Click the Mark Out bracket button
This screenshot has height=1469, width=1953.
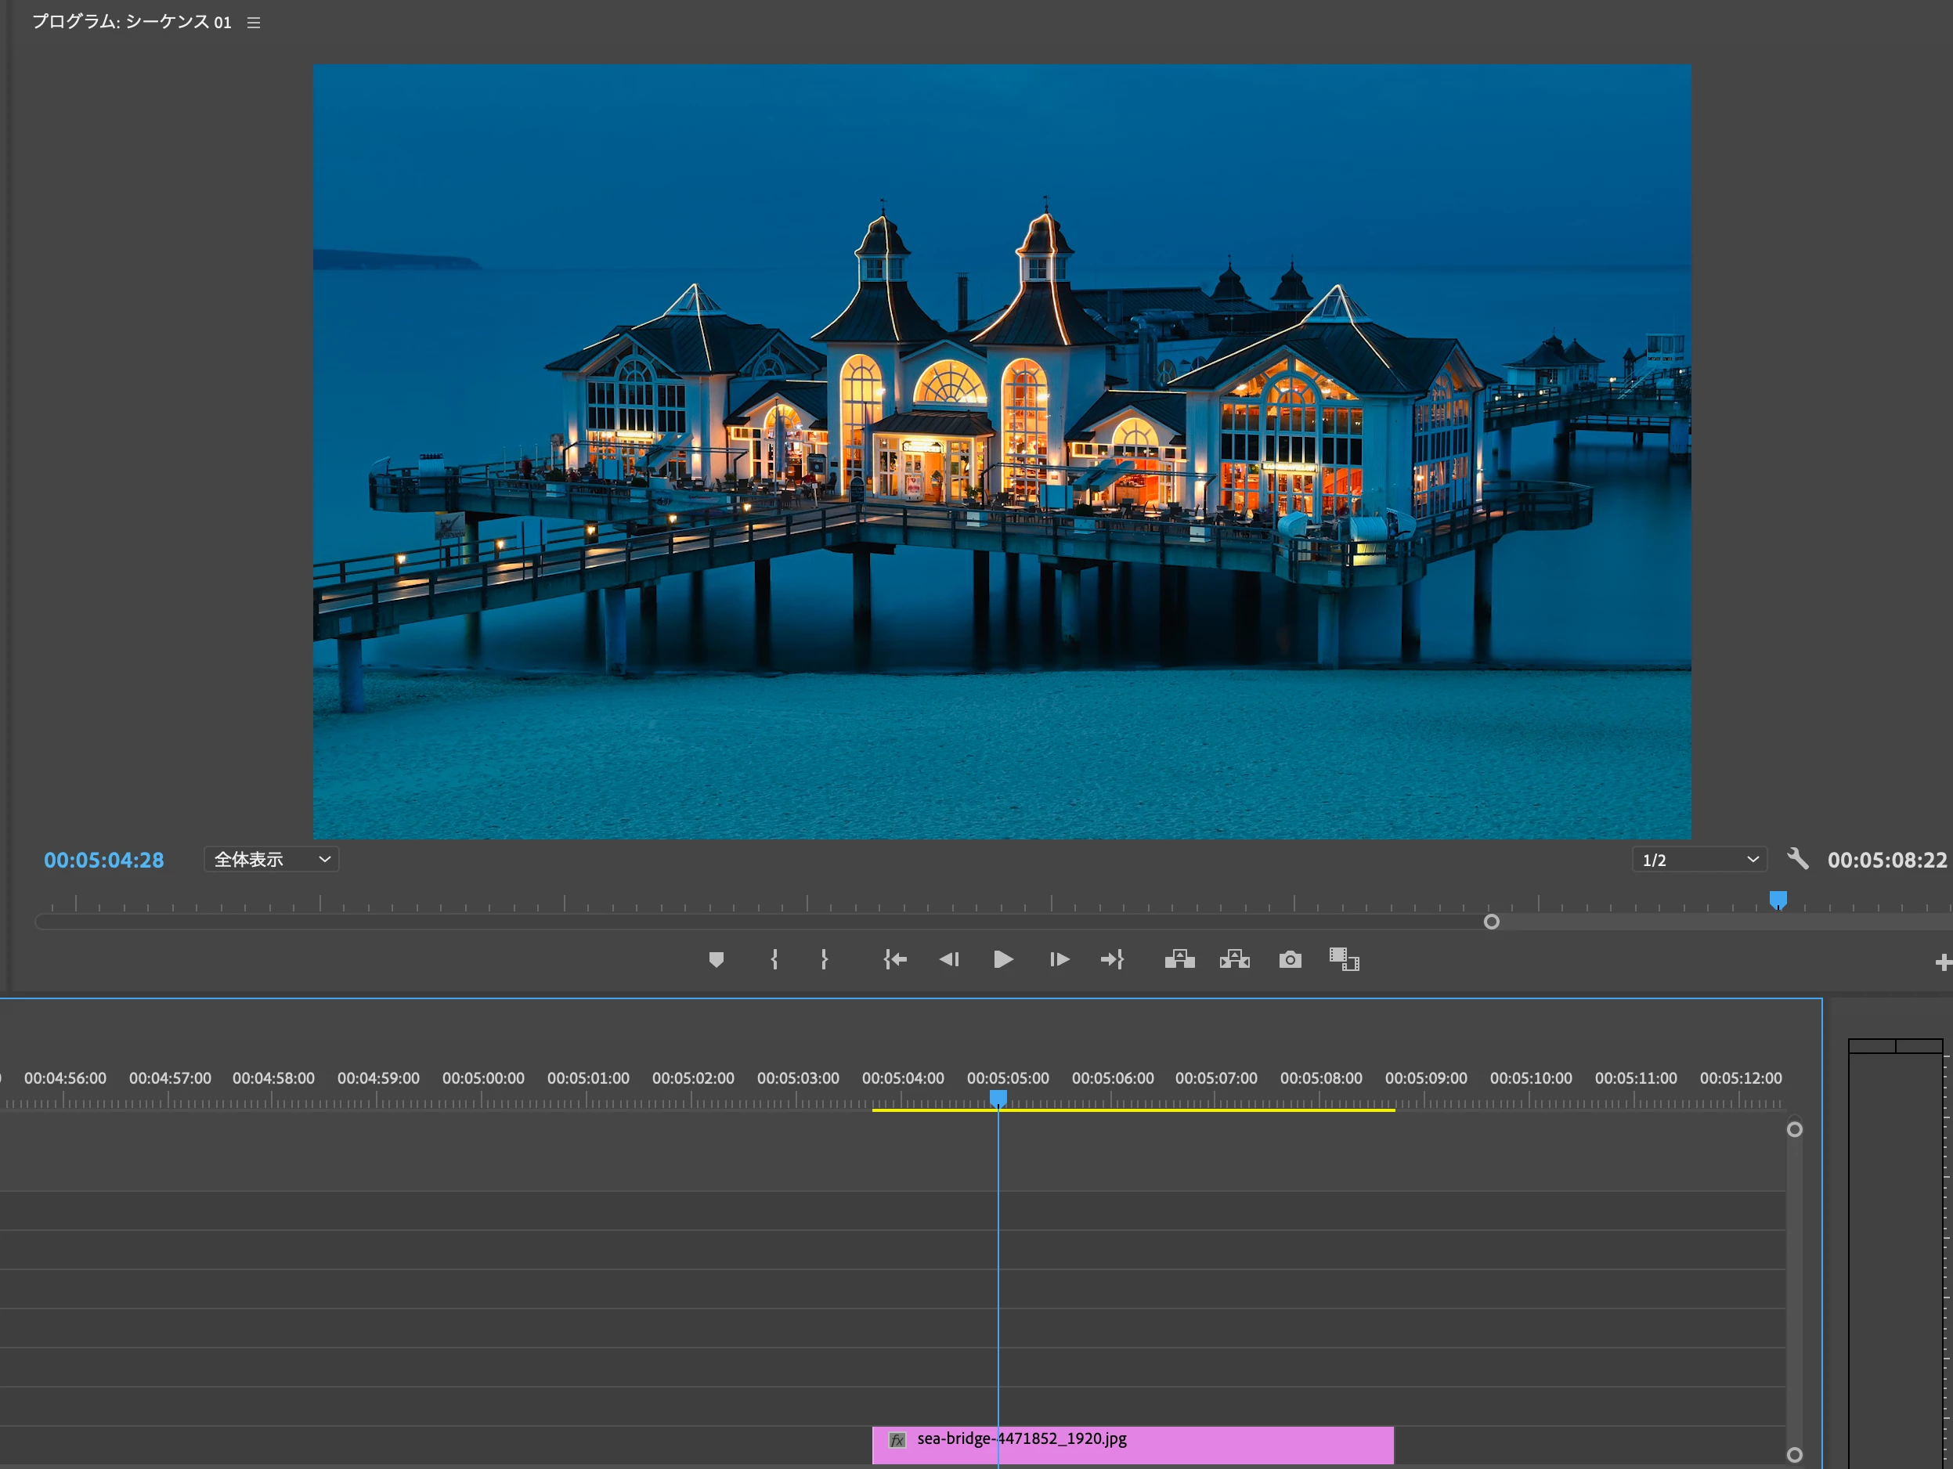824,959
